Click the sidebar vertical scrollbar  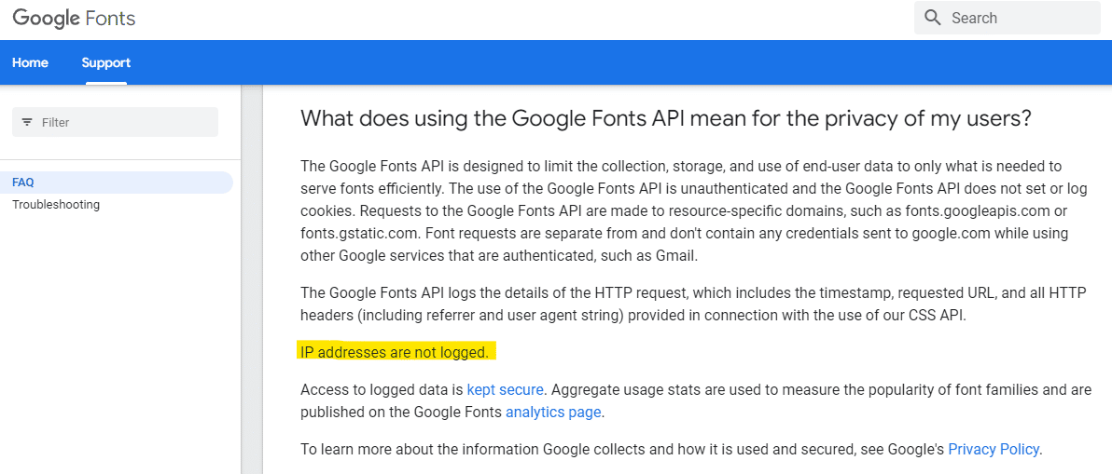(x=252, y=279)
